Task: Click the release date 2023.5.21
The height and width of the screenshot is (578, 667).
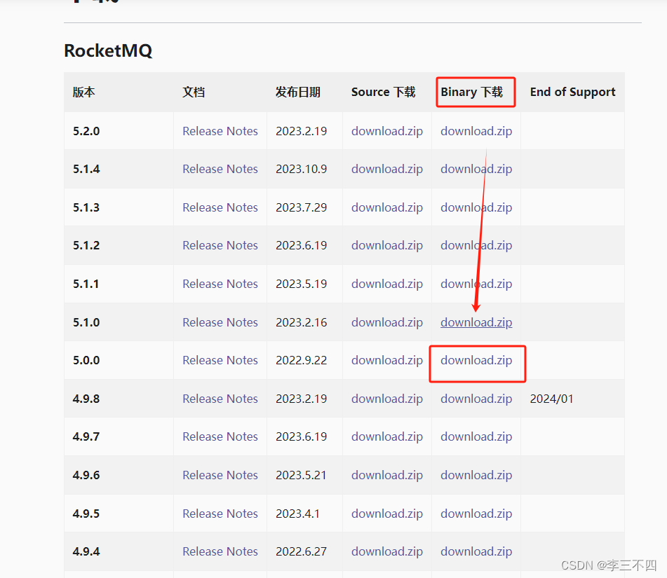Action: [301, 475]
